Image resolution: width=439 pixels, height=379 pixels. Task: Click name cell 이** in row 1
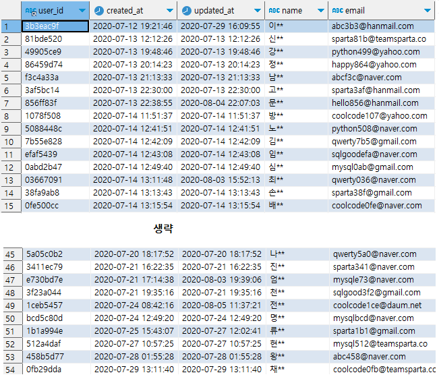click(x=297, y=26)
